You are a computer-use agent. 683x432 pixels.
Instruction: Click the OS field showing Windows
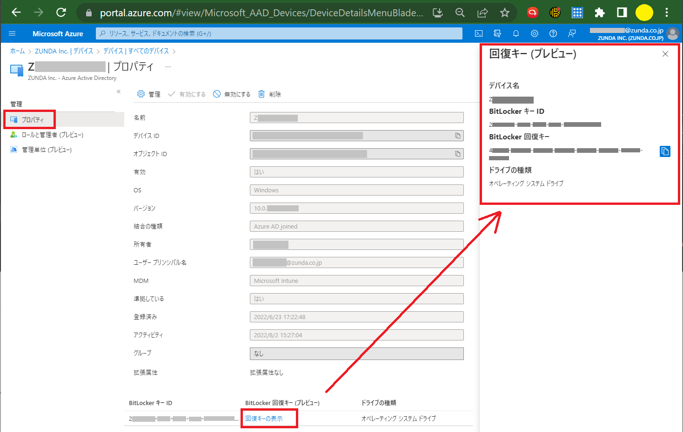click(x=357, y=190)
